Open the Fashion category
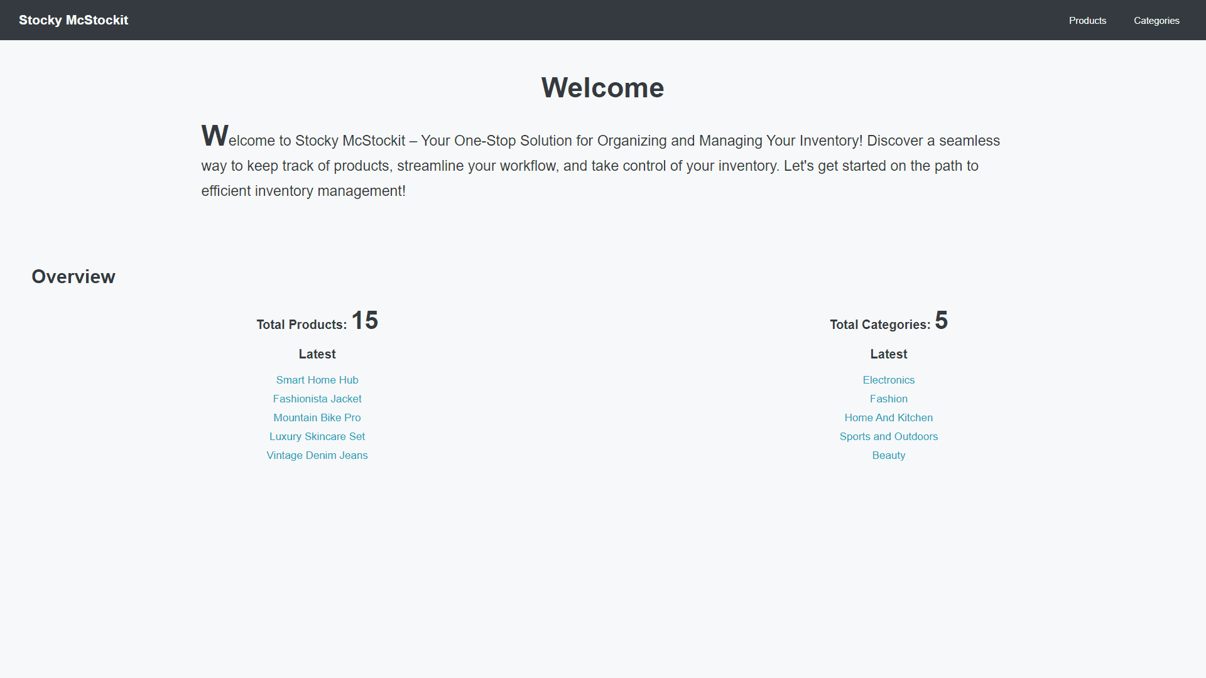1206x678 pixels. 888,399
